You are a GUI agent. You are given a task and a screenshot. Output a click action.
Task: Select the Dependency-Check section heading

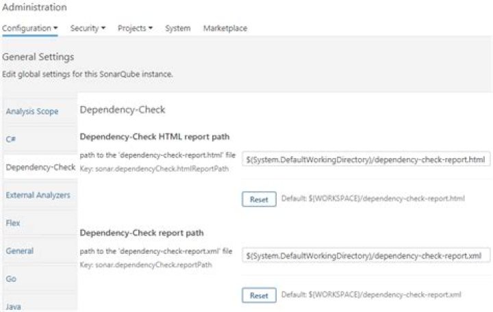tap(123, 109)
